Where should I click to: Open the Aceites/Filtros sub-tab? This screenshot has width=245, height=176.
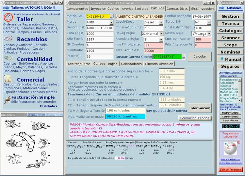coord(79,64)
